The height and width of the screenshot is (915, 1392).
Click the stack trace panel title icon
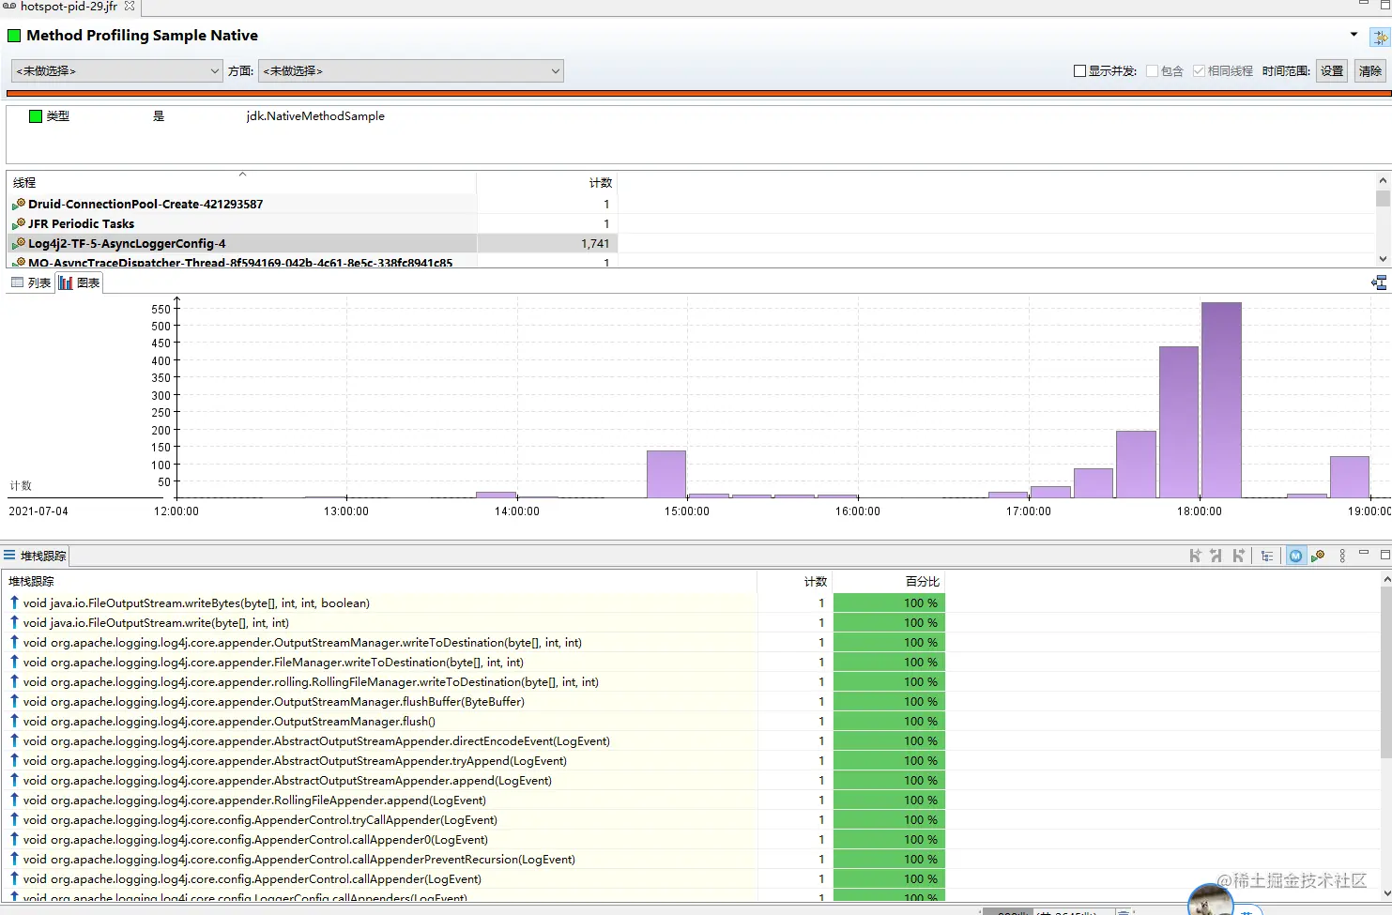[9, 556]
